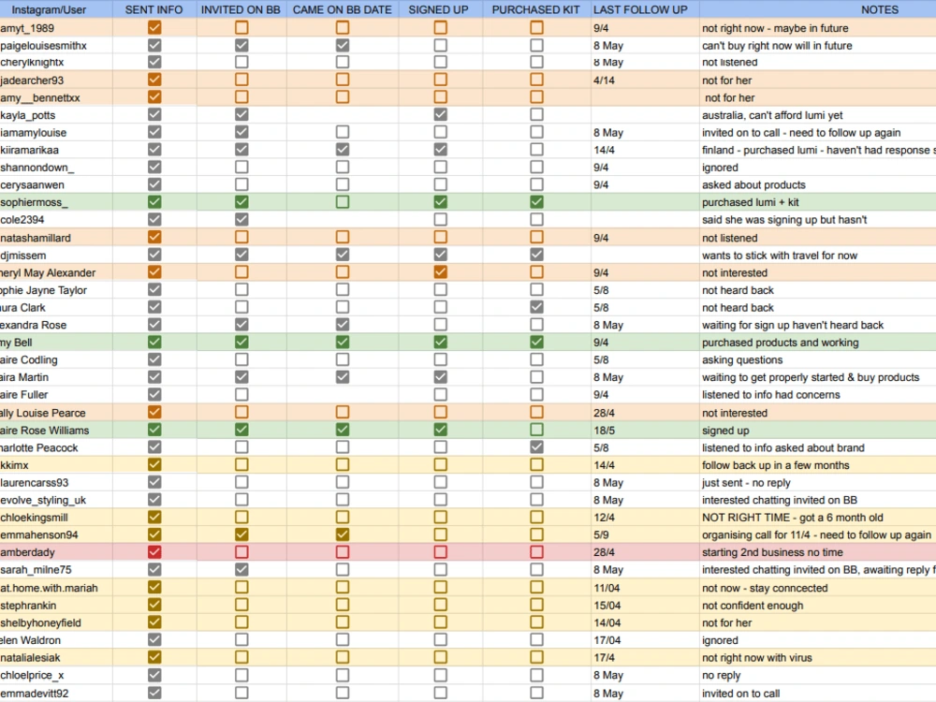Screen dimensions: 936x702
Task: Check SIGNED UP in the Codling row
Action: 441,359
